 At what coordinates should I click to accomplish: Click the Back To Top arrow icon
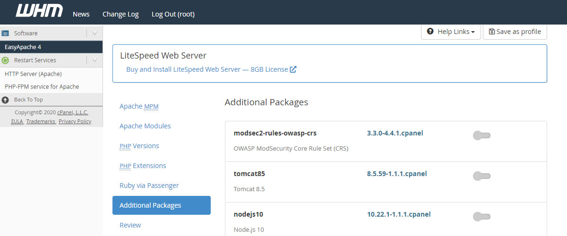click(6, 100)
